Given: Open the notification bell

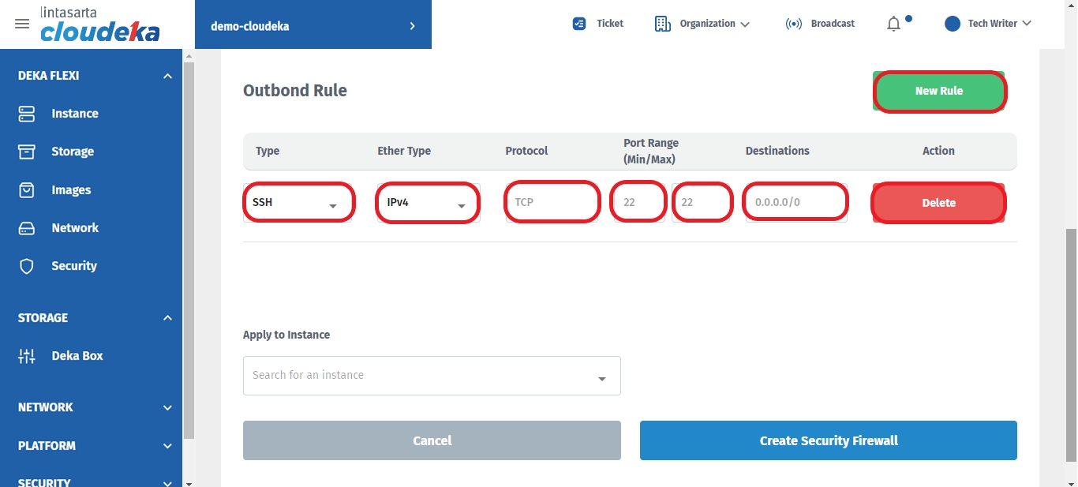Looking at the screenshot, I should (893, 24).
